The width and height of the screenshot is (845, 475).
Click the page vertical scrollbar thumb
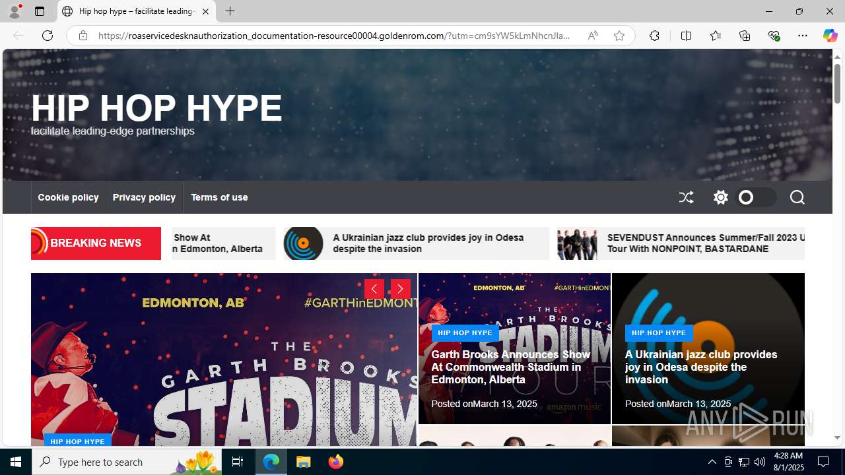click(837, 84)
